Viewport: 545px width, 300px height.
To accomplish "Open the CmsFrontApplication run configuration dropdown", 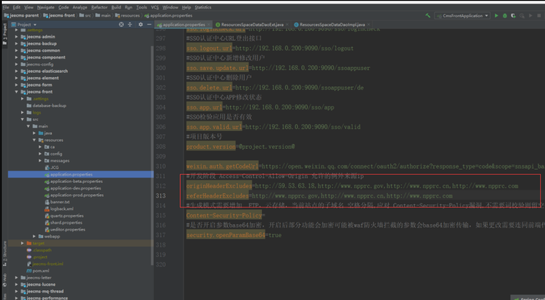I will coord(462,16).
